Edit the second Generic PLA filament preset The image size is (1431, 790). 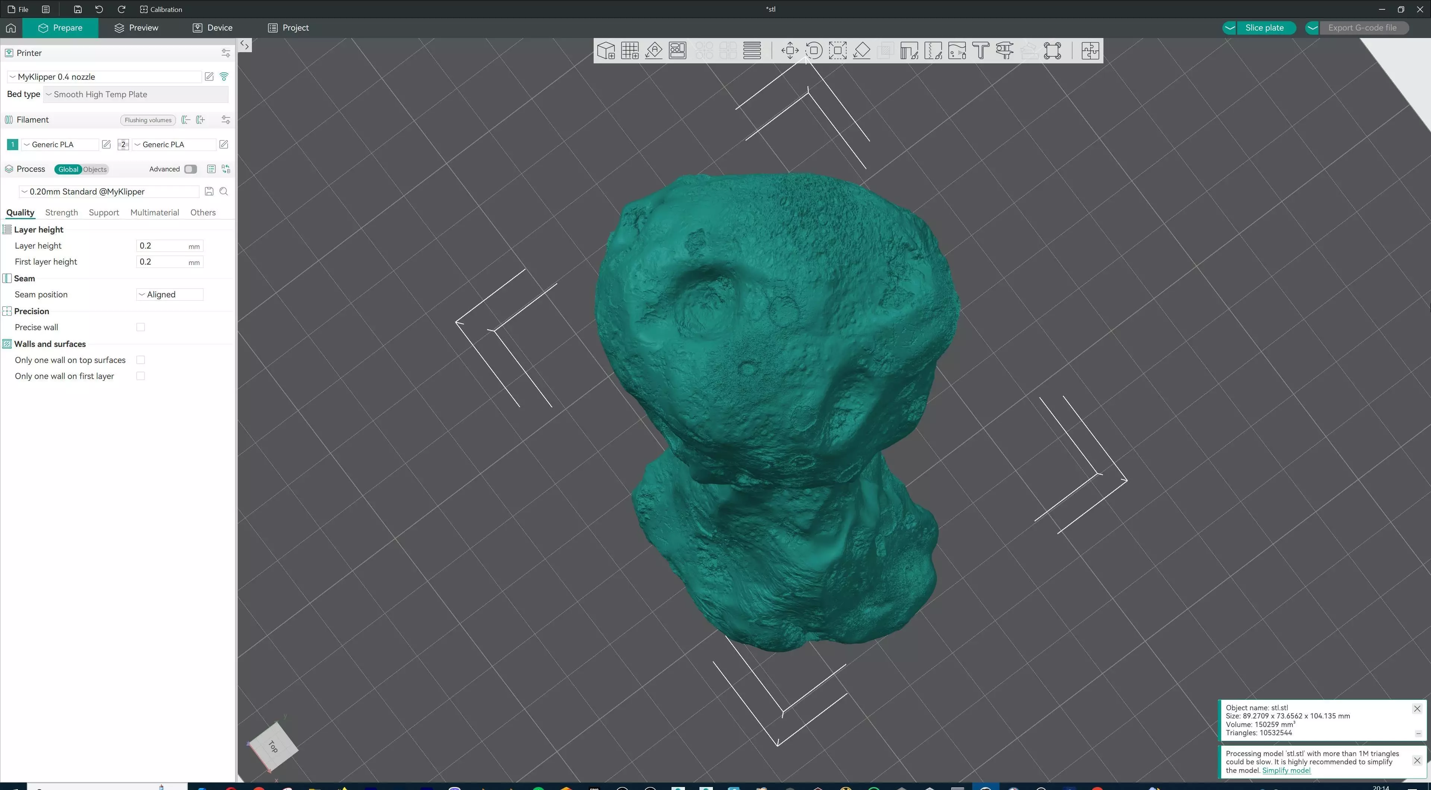[x=223, y=145]
